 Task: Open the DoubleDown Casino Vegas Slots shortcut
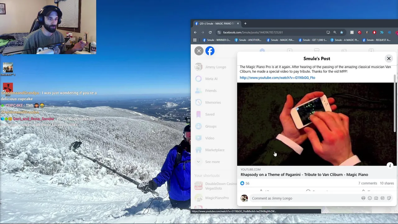click(215, 186)
